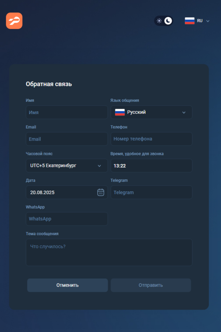
Task: Click the chevron next to UTC+5 Екатеринбург
Action: click(x=99, y=166)
